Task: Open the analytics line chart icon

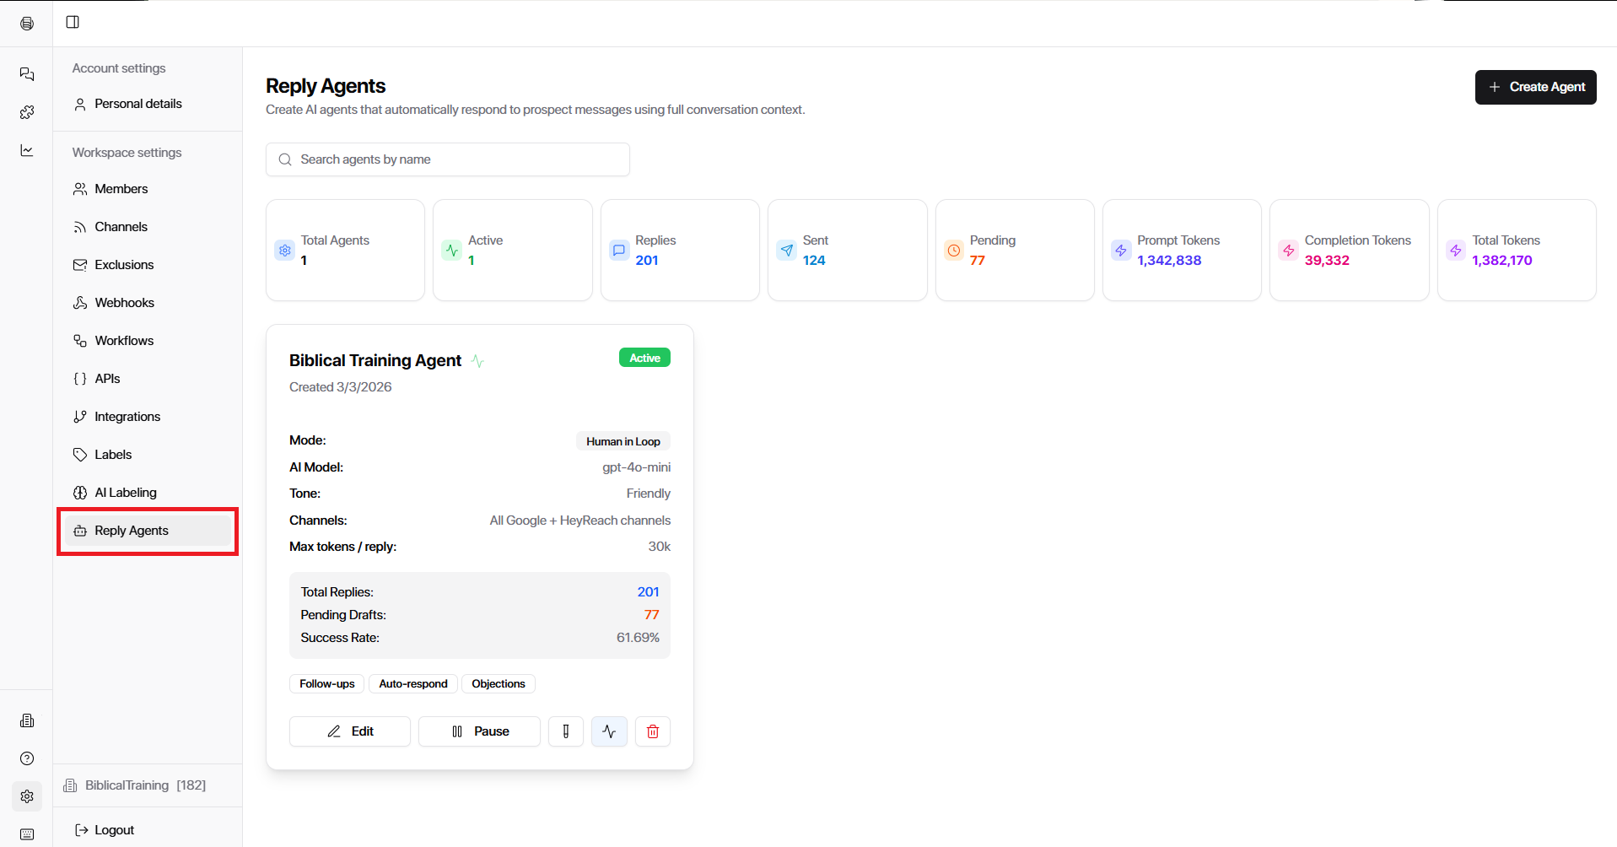Action: (27, 150)
